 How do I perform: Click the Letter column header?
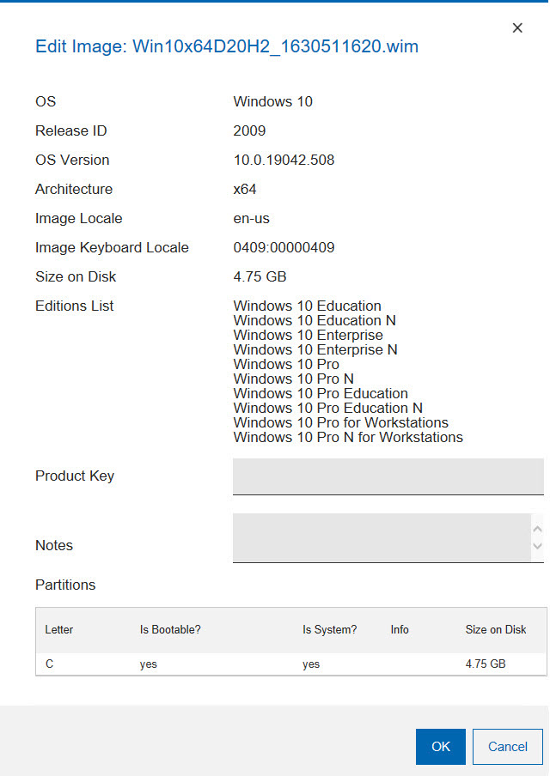pyautogui.click(x=59, y=630)
